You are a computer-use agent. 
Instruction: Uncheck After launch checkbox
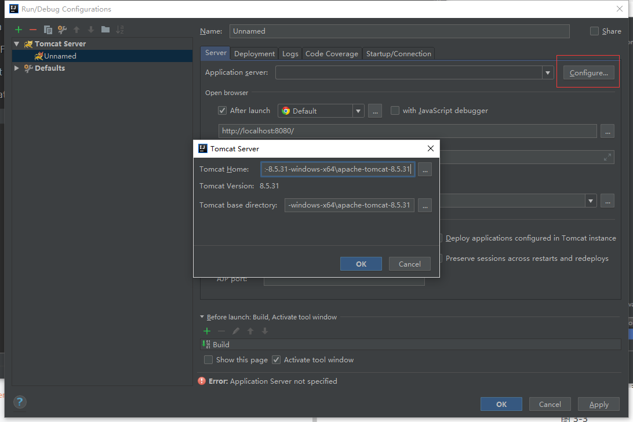(222, 111)
